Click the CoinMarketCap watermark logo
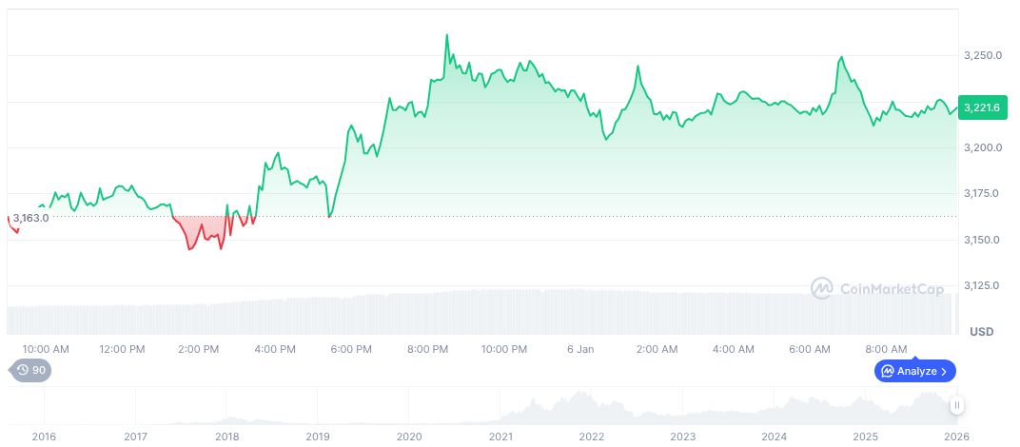Screen dimensions: 1020x447 [x=877, y=288]
